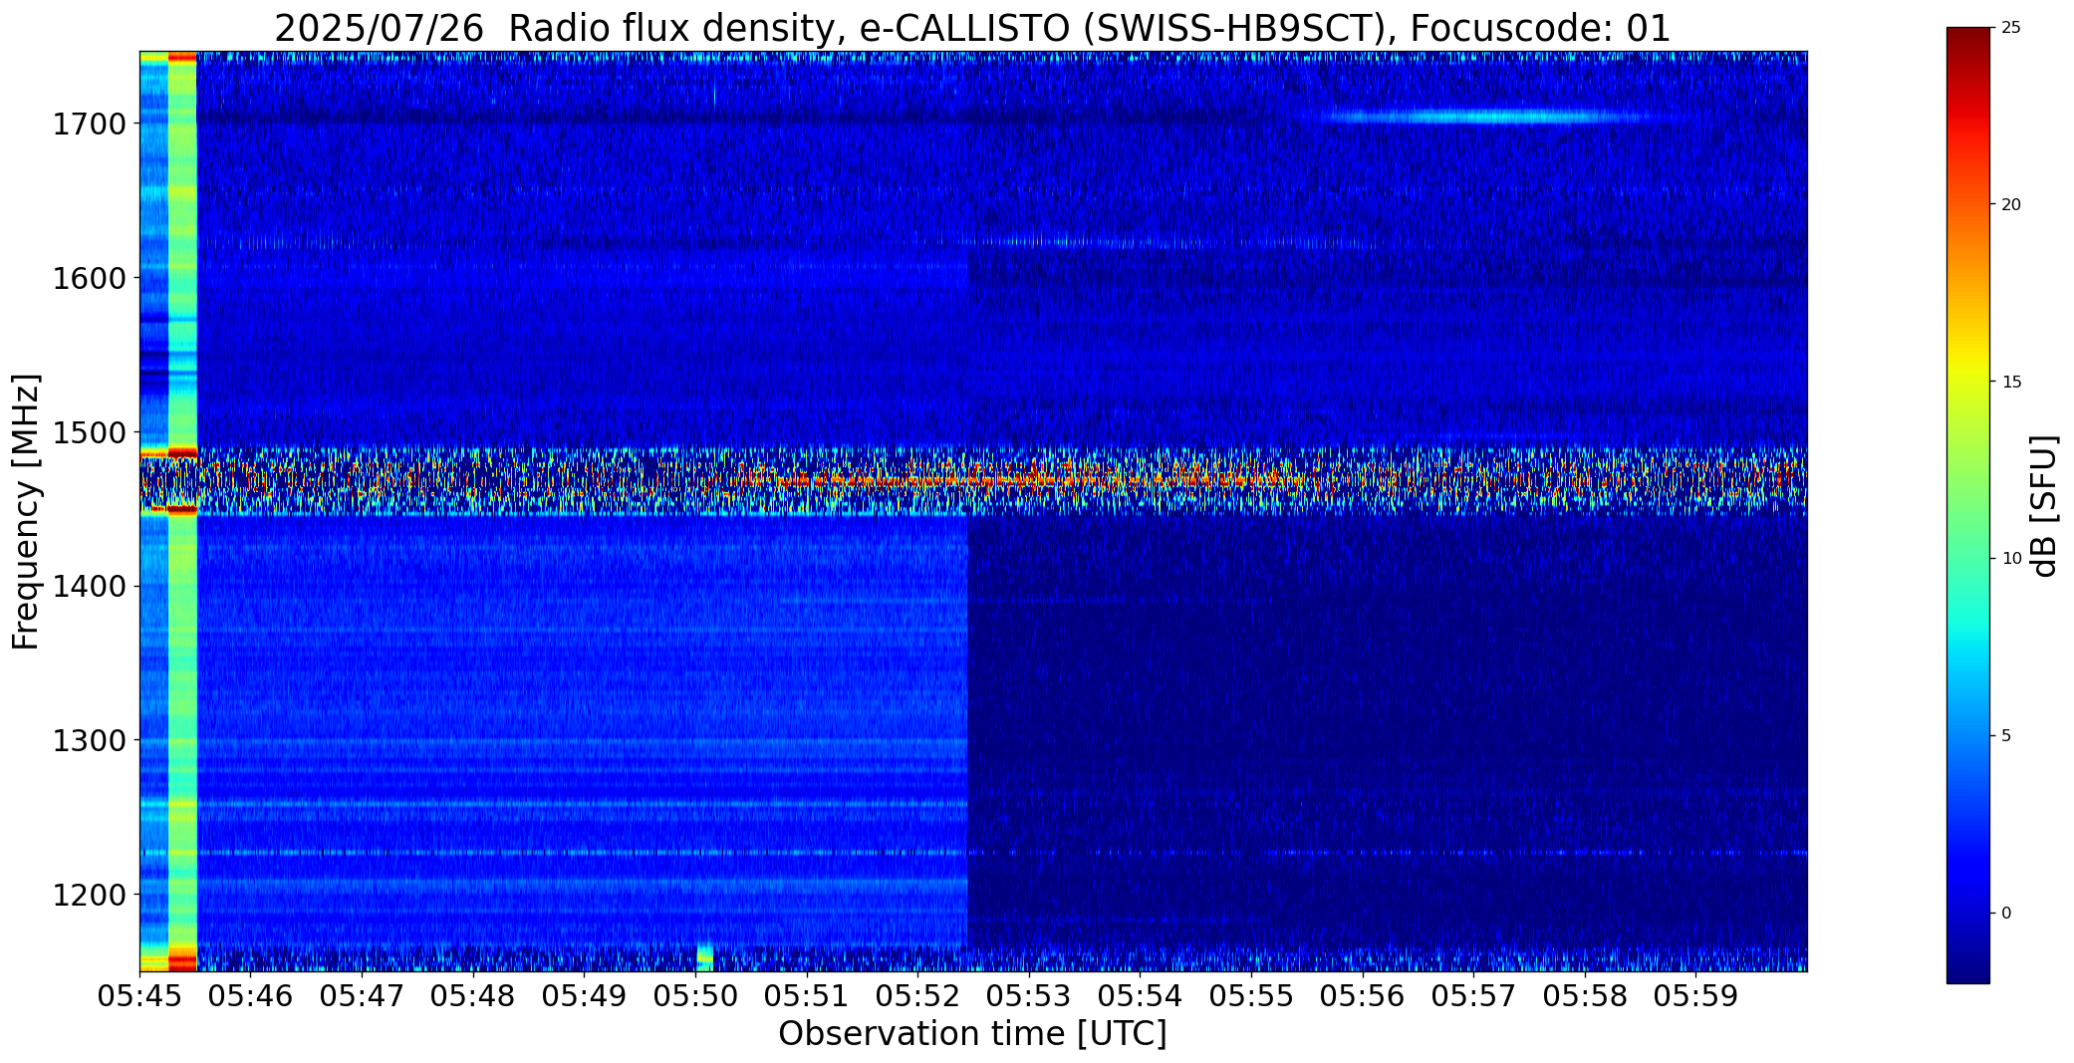This screenshot has width=2074, height=1063.
Task: Click the 05:51 time tick label
Action: coord(807,996)
